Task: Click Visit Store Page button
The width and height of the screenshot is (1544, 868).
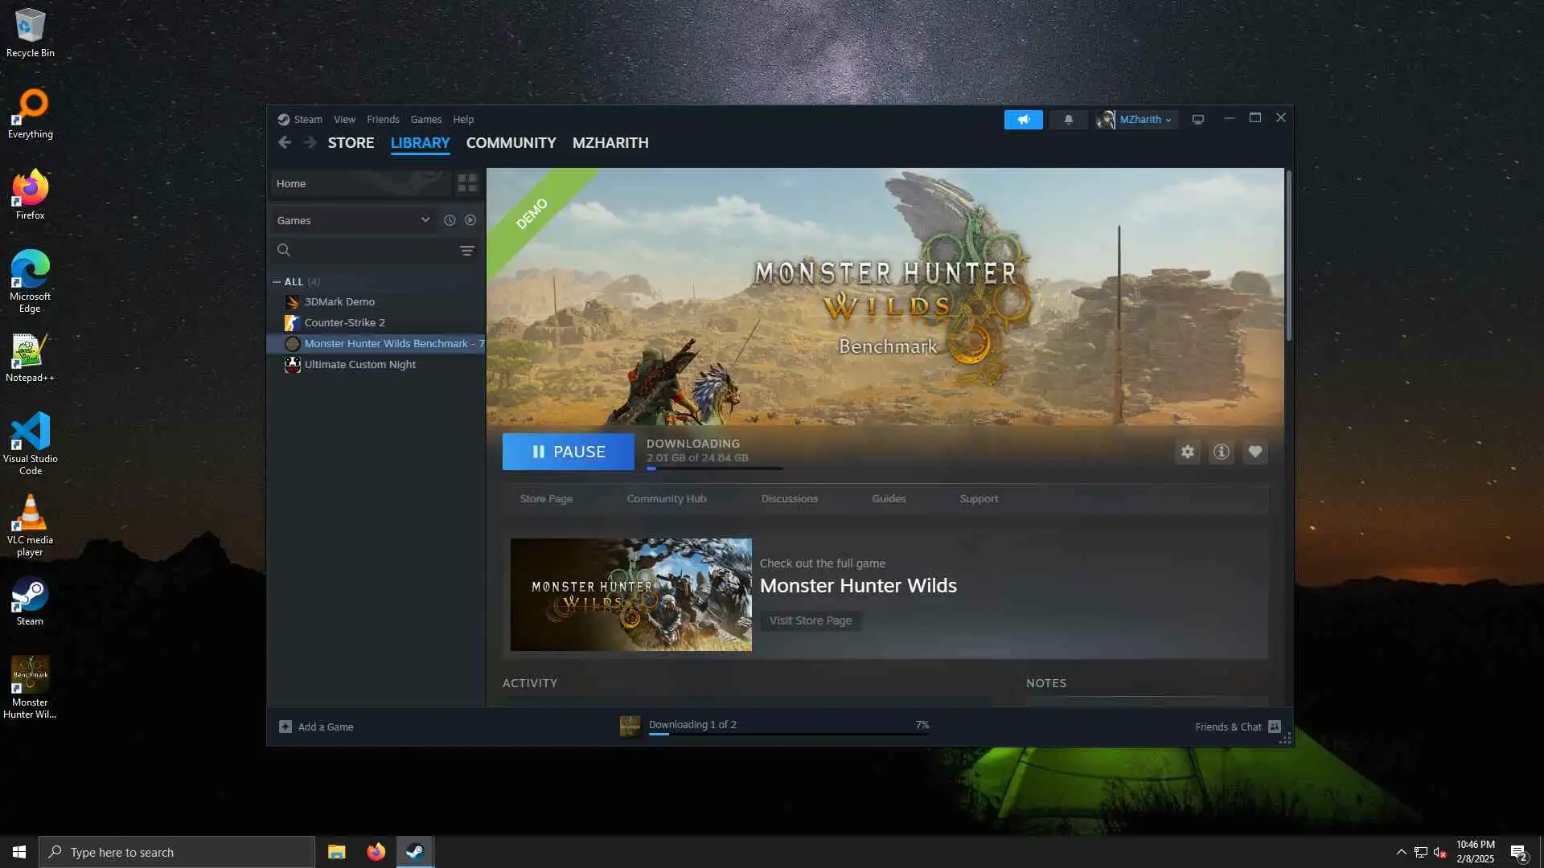Action: [x=810, y=620]
